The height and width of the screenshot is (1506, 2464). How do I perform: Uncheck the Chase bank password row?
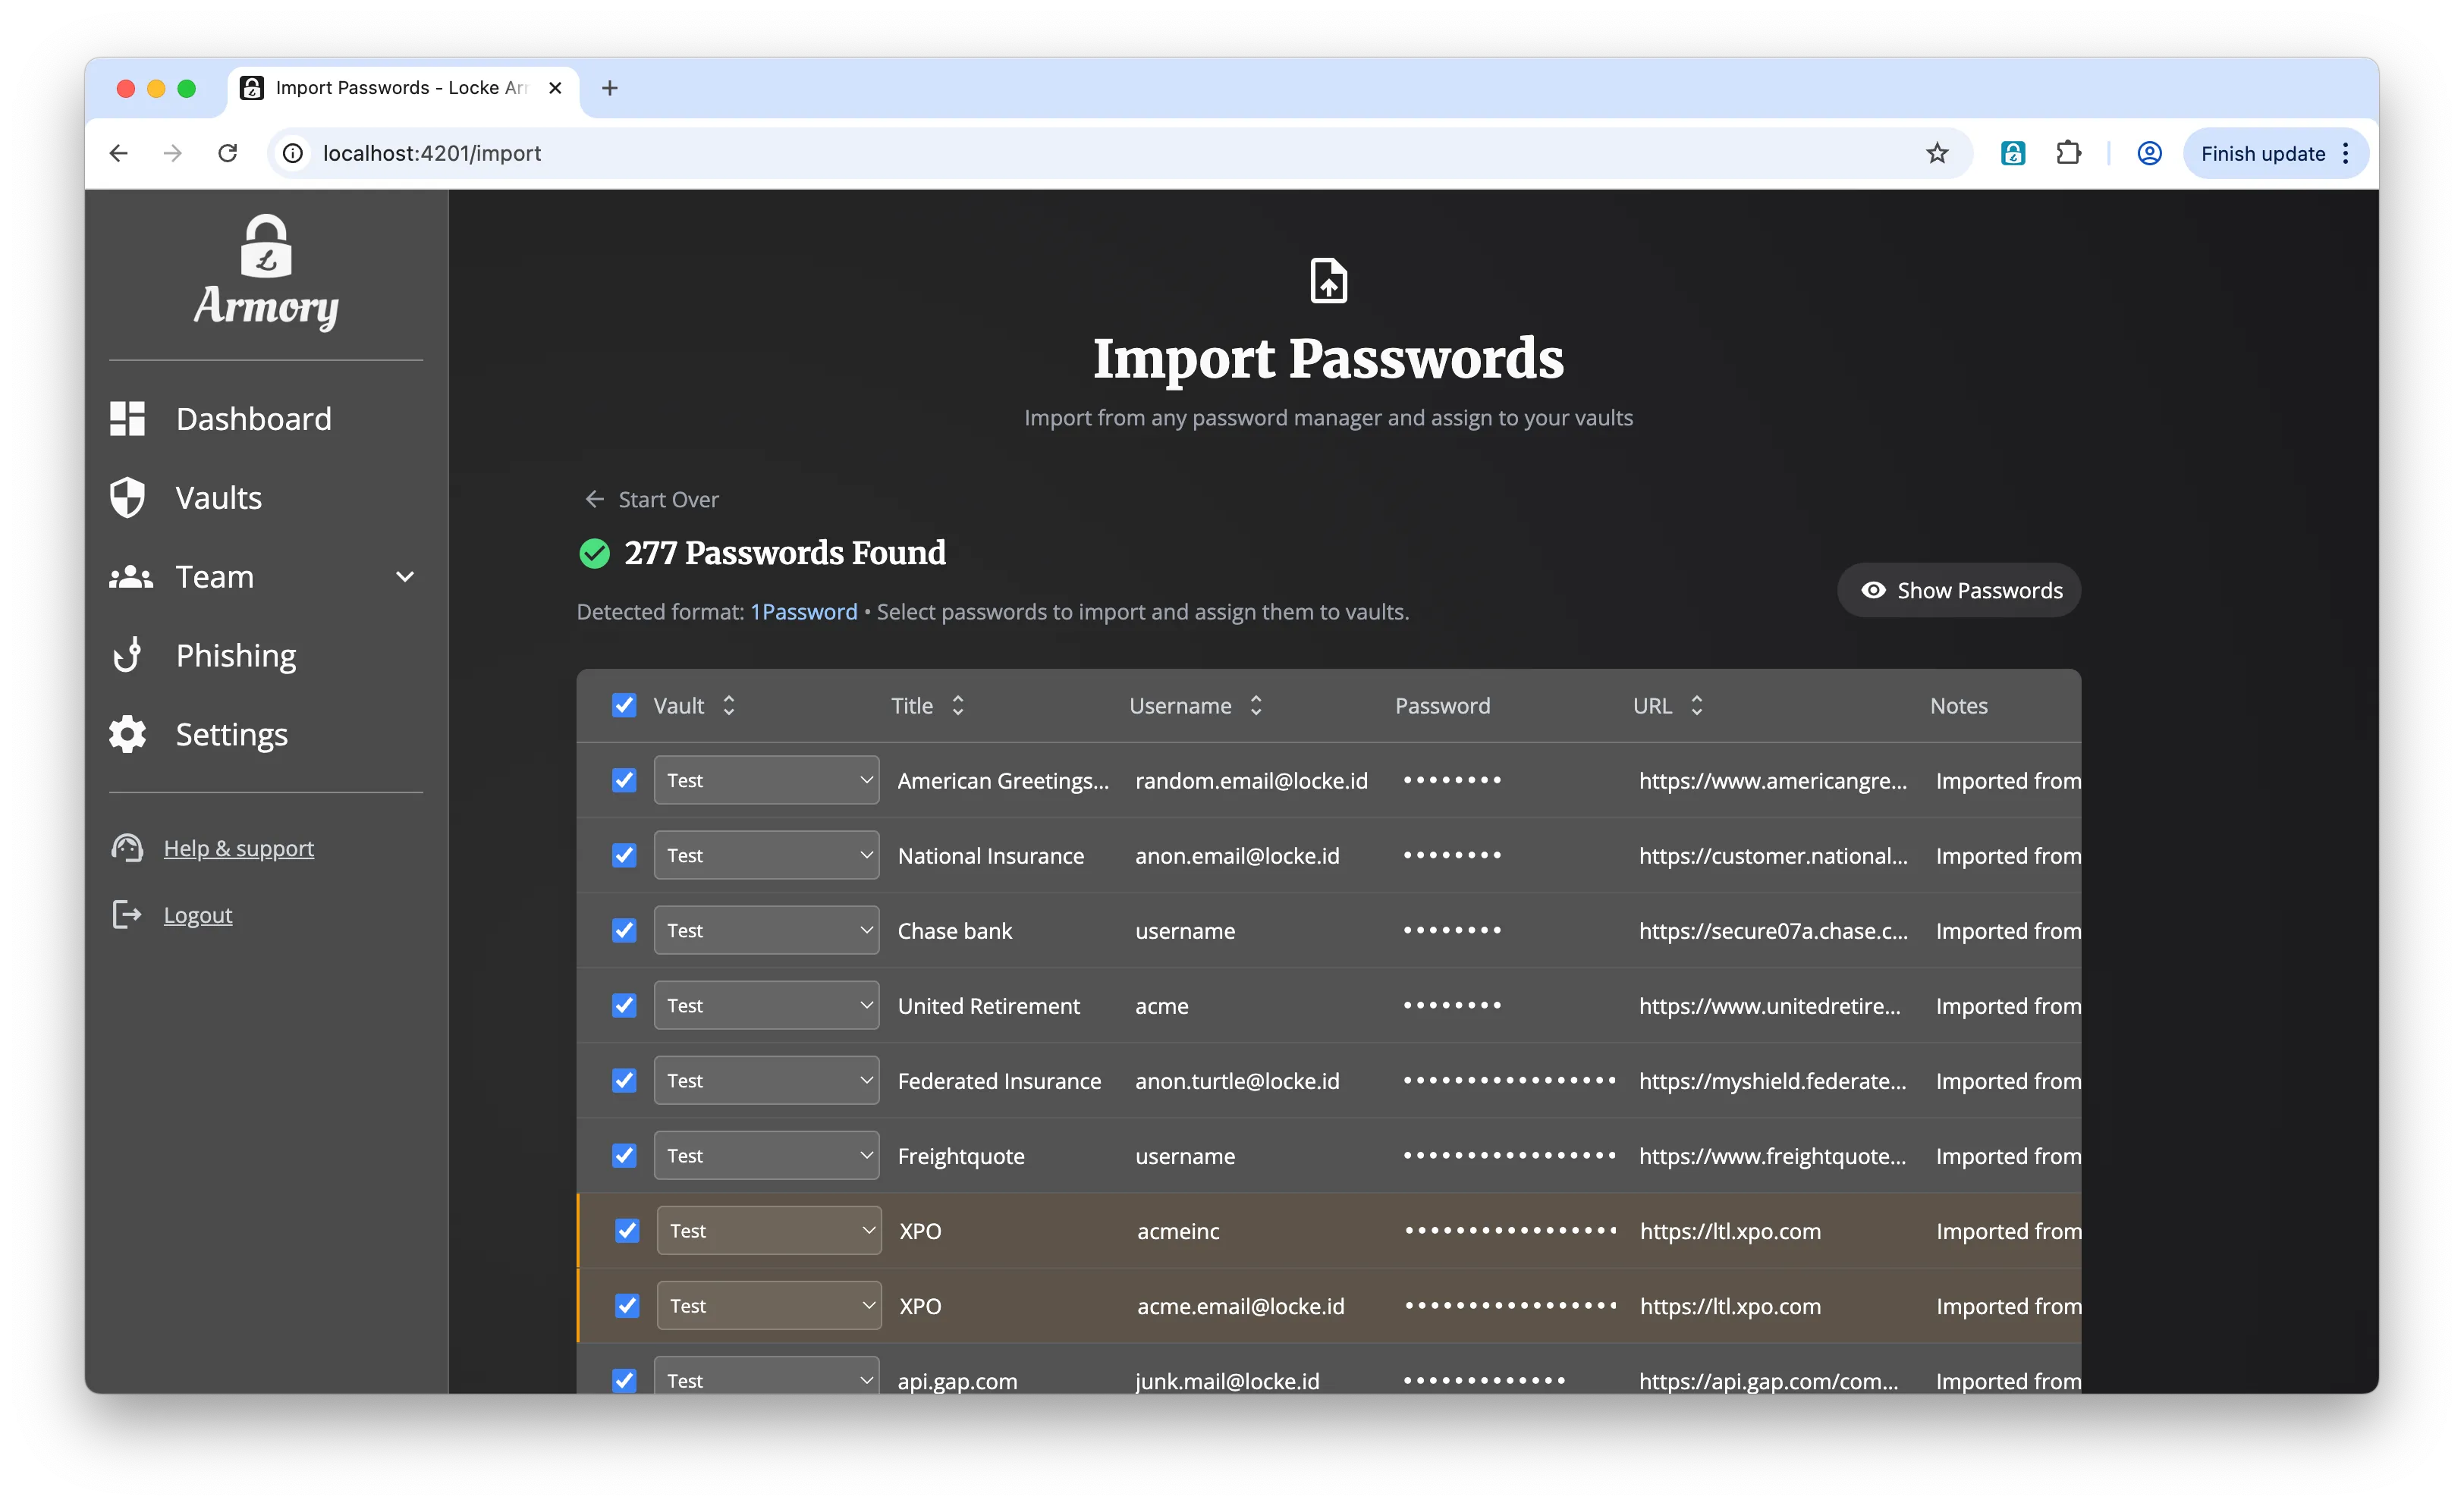624,930
